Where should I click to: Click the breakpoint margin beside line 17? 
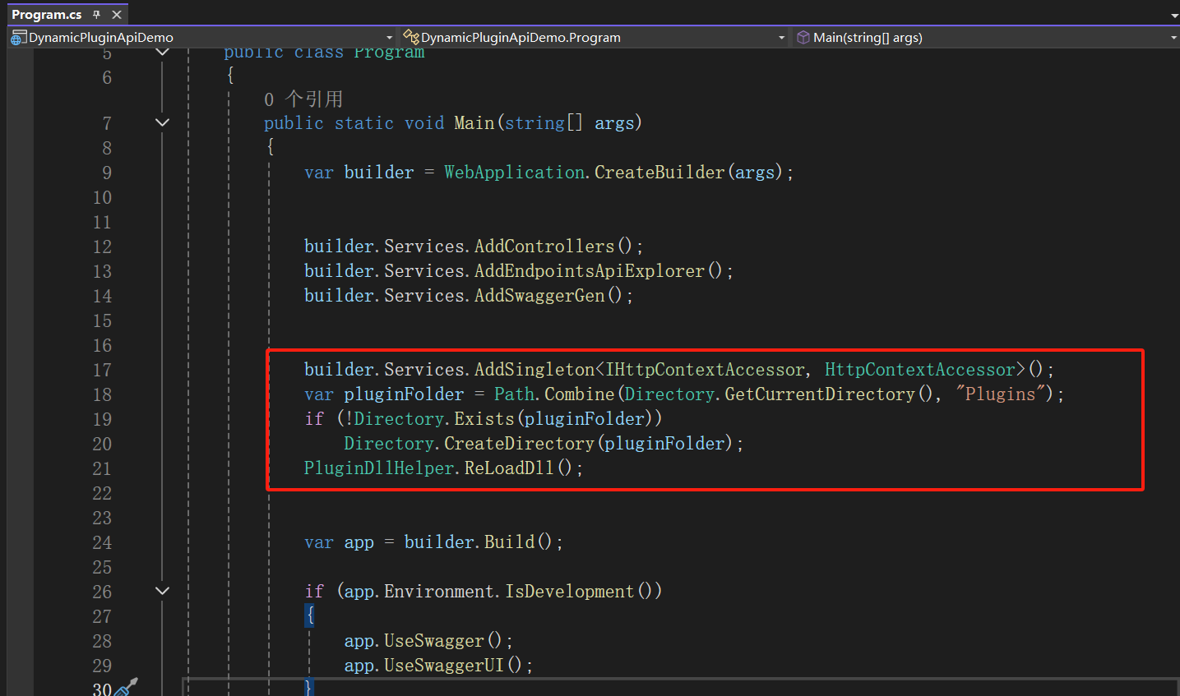(20, 370)
